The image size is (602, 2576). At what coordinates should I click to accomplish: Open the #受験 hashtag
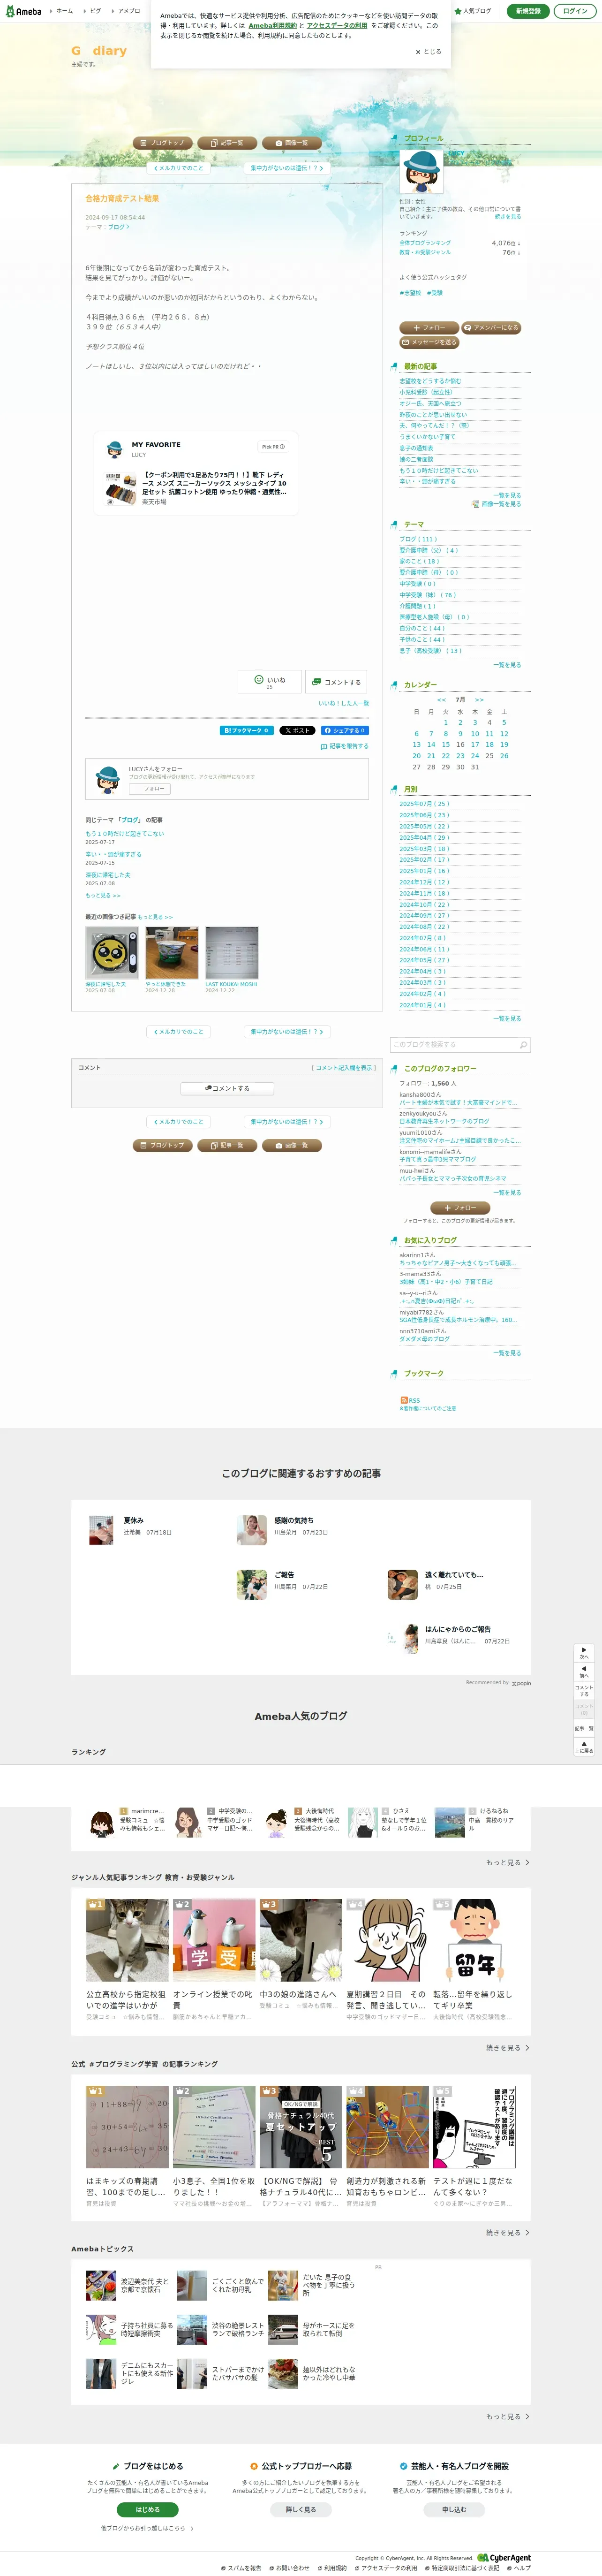click(434, 293)
